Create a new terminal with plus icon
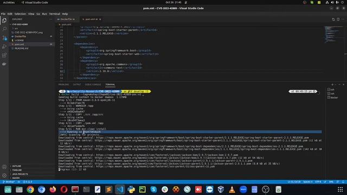The image size is (347, 195). 332,84
